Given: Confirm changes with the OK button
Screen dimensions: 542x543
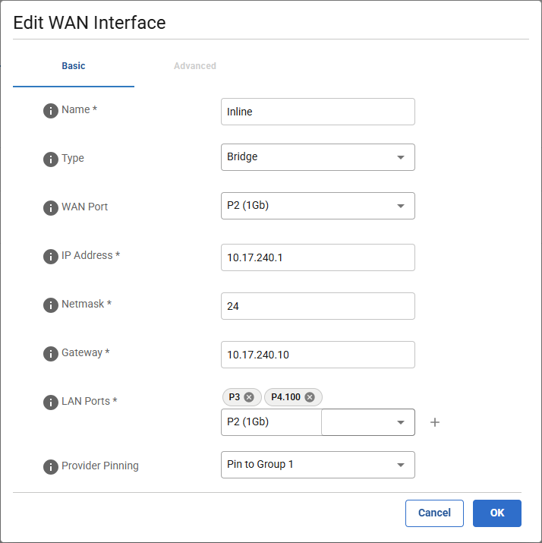Looking at the screenshot, I should coord(497,513).
